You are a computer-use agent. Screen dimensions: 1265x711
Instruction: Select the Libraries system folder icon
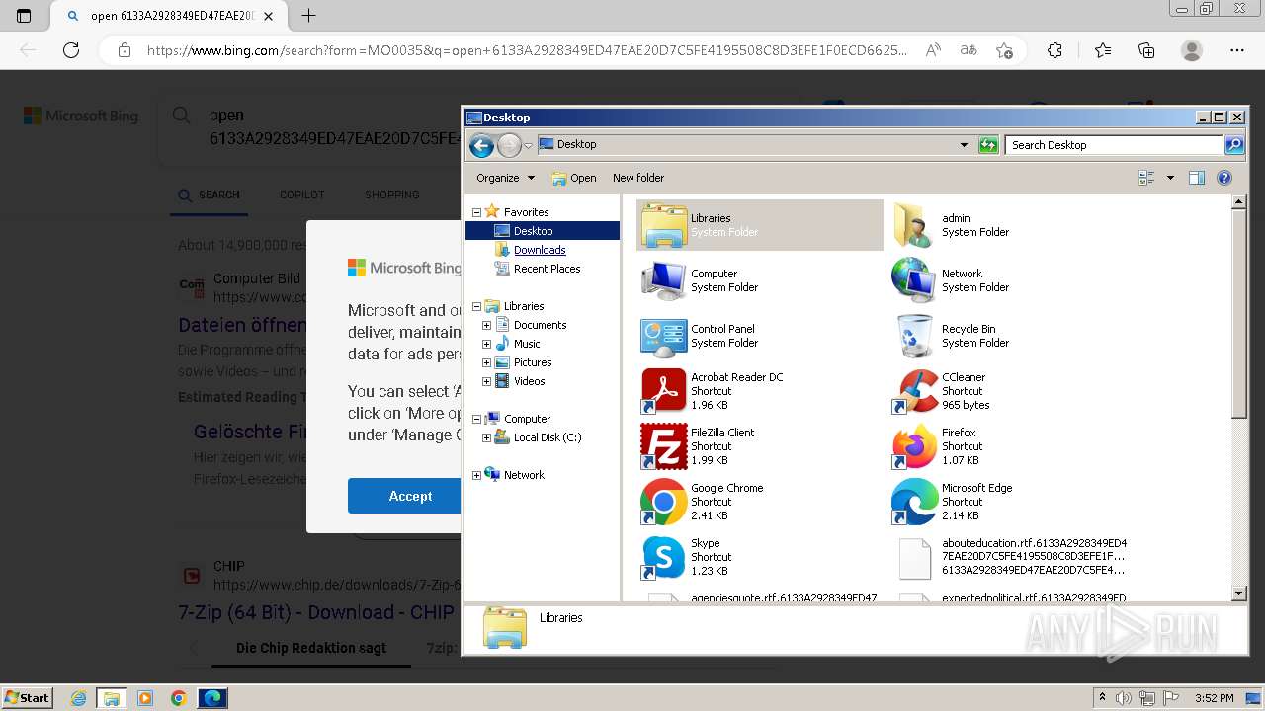(x=663, y=225)
